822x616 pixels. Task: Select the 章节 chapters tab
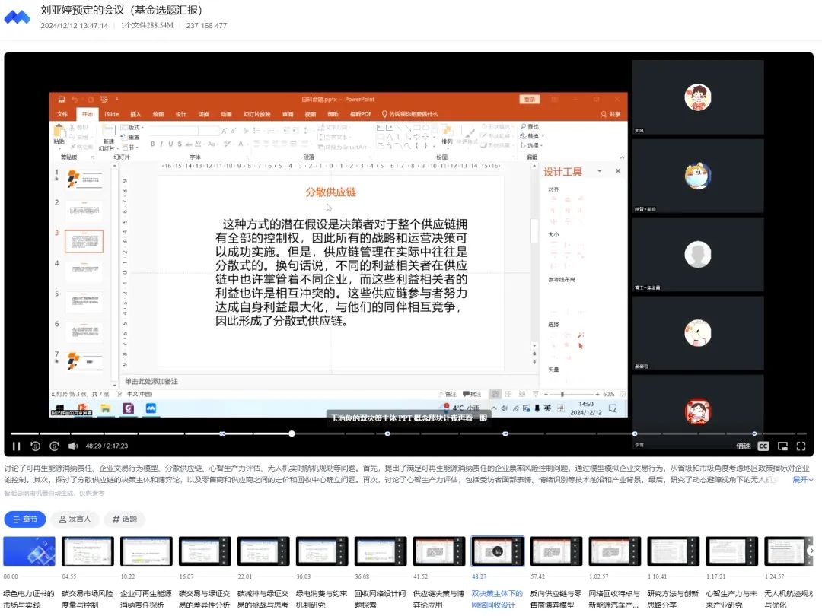25,519
